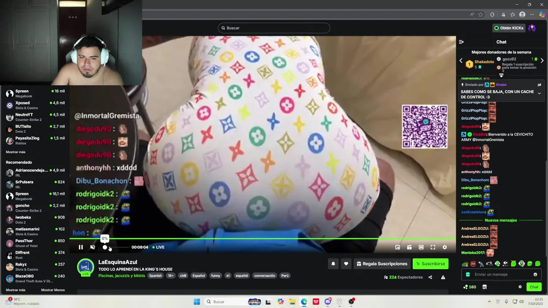Open BUTIsito channel in sidebar
The width and height of the screenshot is (548, 308).
pos(35,129)
